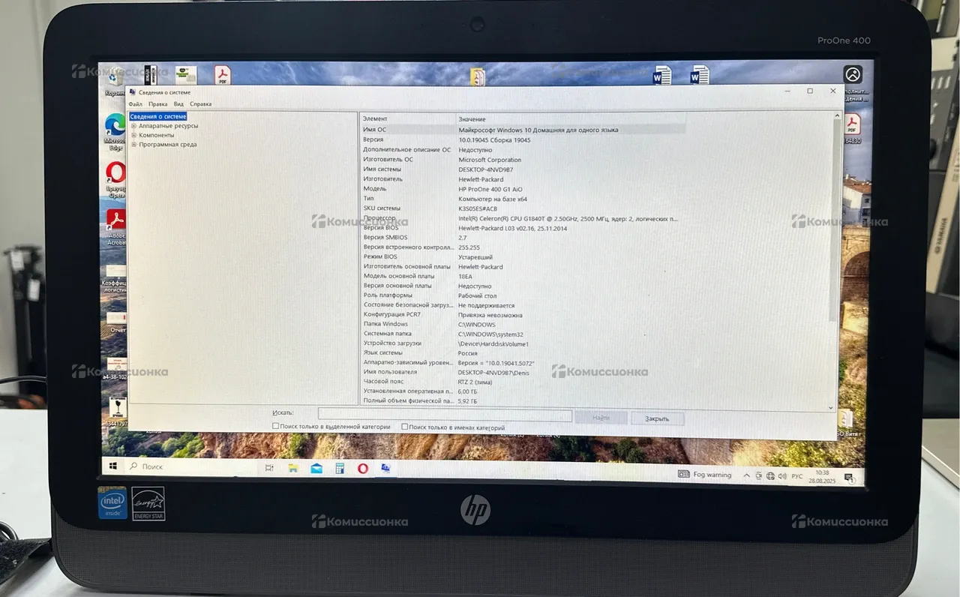Show hidden tray icons chevron

(x=746, y=475)
